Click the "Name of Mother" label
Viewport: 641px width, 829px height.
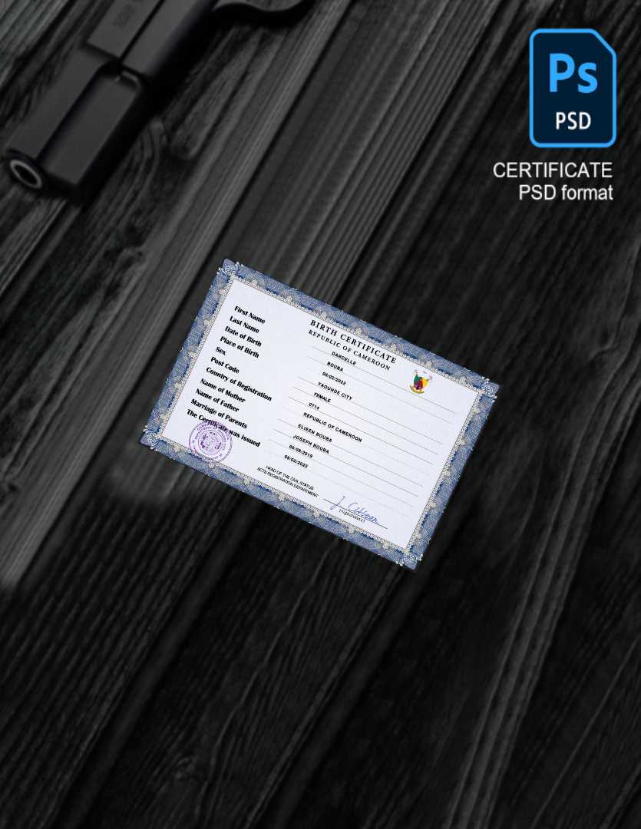coord(223,391)
